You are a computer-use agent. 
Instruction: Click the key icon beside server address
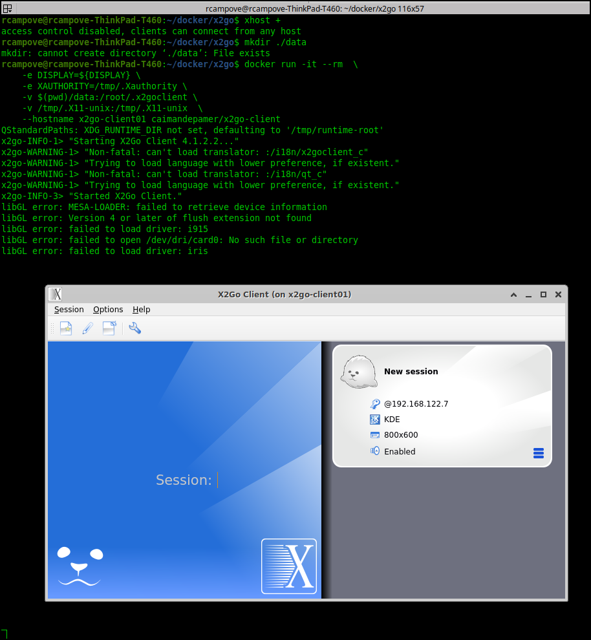tap(374, 404)
